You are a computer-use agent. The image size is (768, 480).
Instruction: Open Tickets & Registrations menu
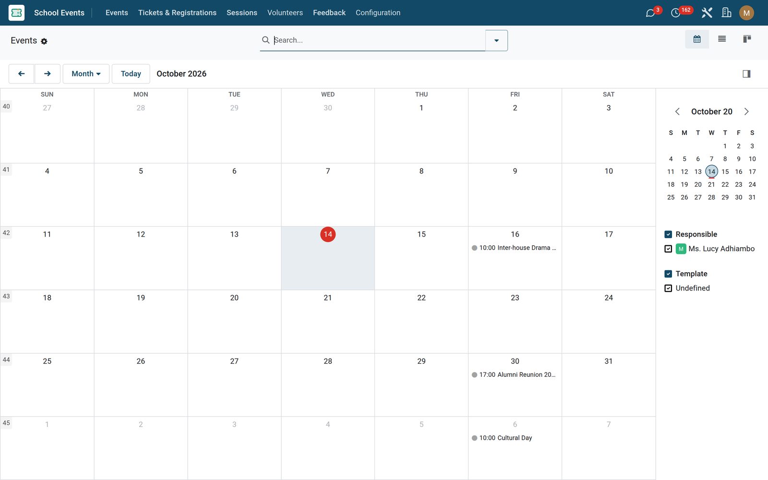coord(177,13)
